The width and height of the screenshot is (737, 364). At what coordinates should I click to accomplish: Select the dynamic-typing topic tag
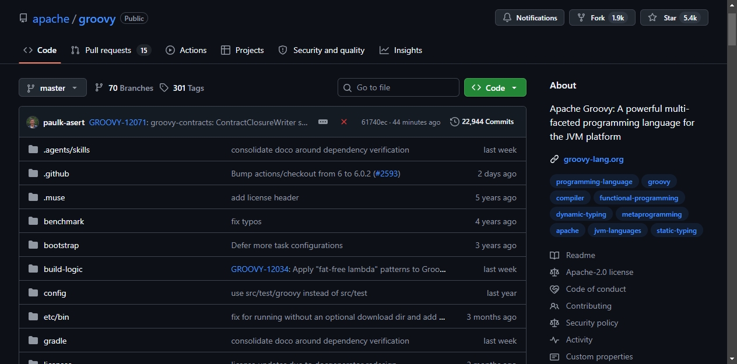tap(581, 214)
